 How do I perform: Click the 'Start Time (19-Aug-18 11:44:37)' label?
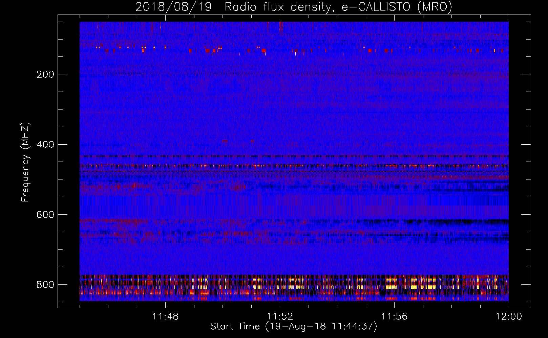tap(294, 327)
